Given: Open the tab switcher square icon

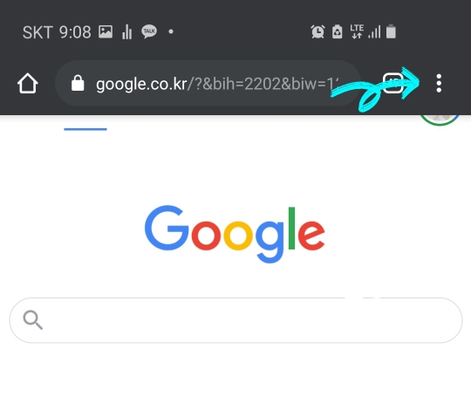Looking at the screenshot, I should tap(392, 83).
